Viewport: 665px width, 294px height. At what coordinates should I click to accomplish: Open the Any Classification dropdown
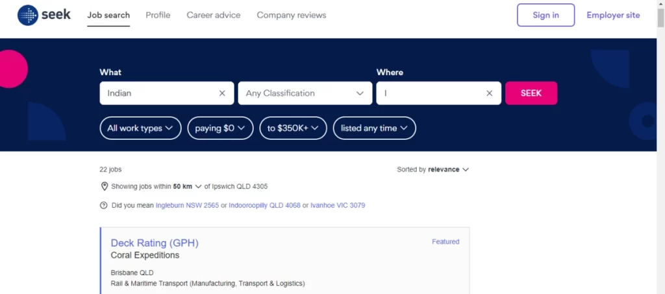pos(305,93)
